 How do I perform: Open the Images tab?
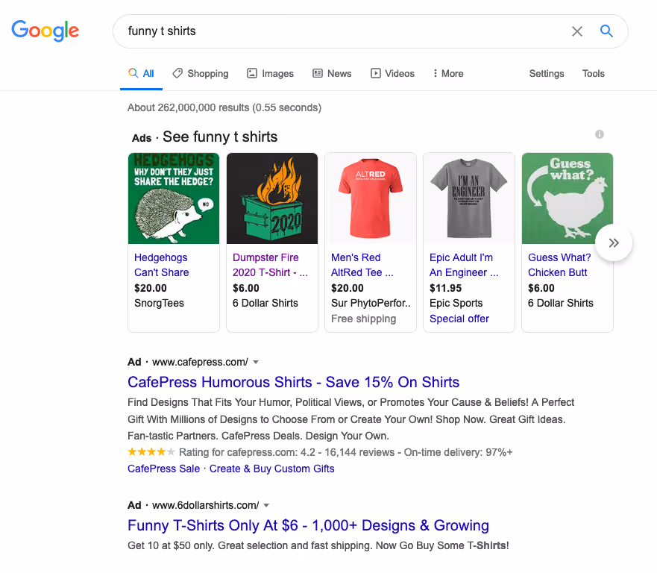pyautogui.click(x=270, y=74)
